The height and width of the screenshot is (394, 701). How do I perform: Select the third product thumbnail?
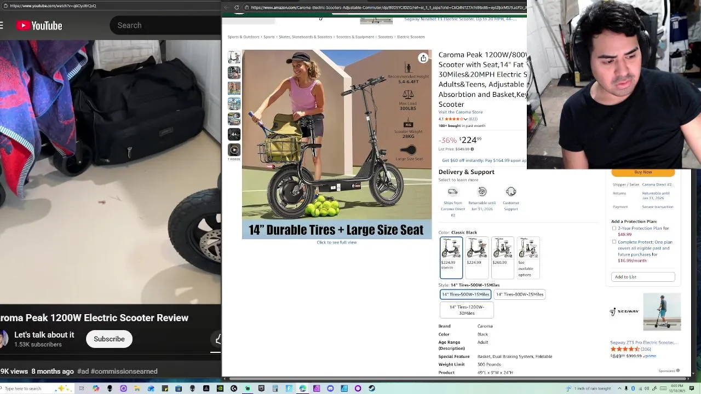(x=234, y=88)
